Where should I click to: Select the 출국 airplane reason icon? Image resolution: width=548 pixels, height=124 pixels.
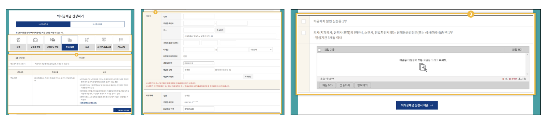point(87,43)
